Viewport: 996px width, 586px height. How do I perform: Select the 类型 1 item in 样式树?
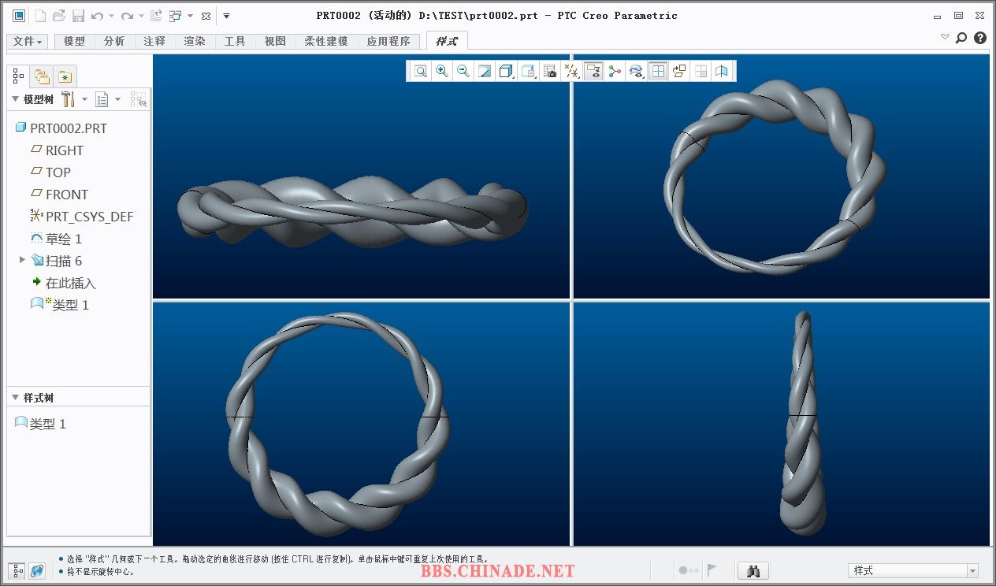pos(47,424)
